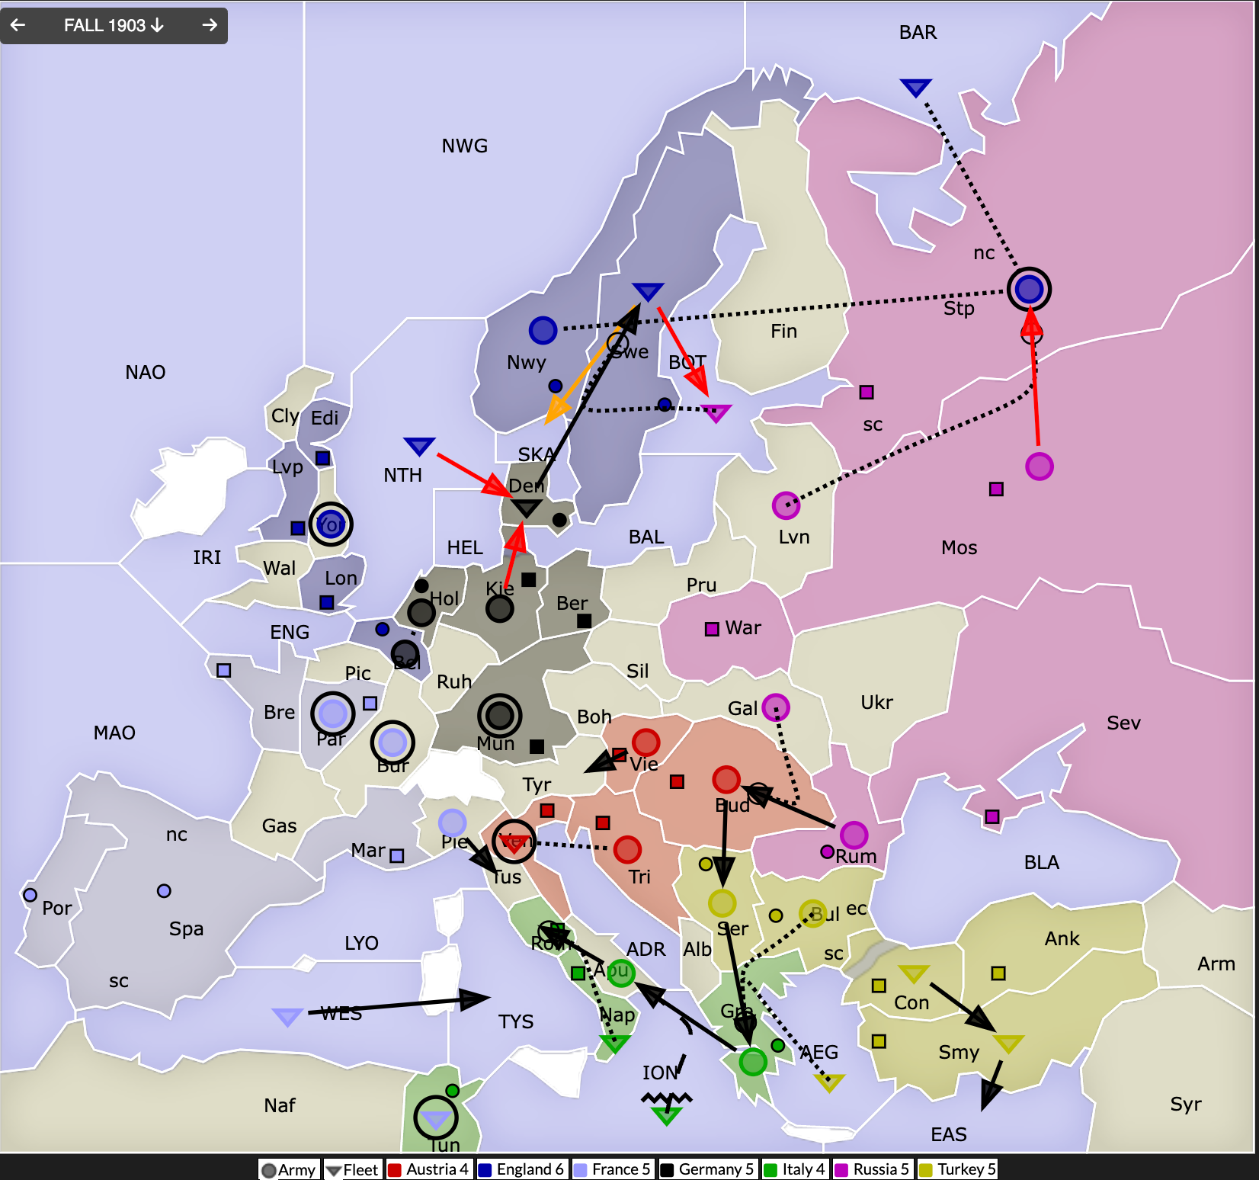Viewport: 1259px width, 1180px height.
Task: Select the Russian army in Moscow
Action: pyautogui.click(x=1039, y=466)
